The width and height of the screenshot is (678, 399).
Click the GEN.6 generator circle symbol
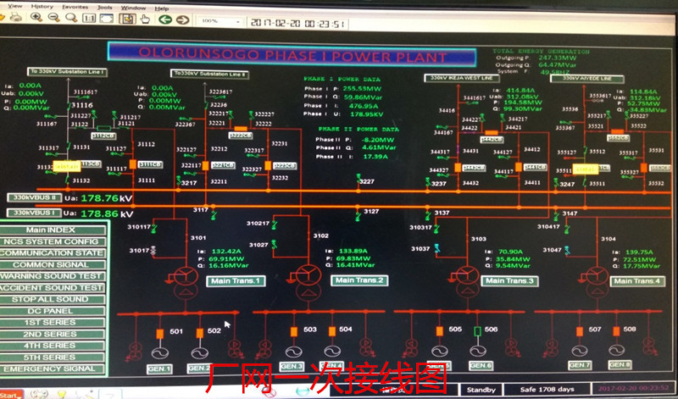click(x=478, y=351)
